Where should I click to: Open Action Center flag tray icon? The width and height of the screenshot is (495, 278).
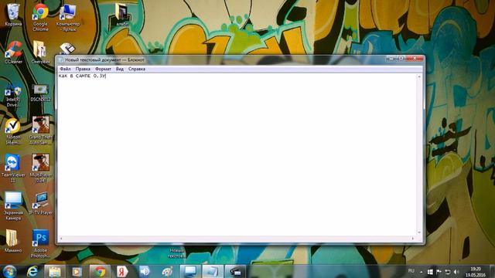439,272
